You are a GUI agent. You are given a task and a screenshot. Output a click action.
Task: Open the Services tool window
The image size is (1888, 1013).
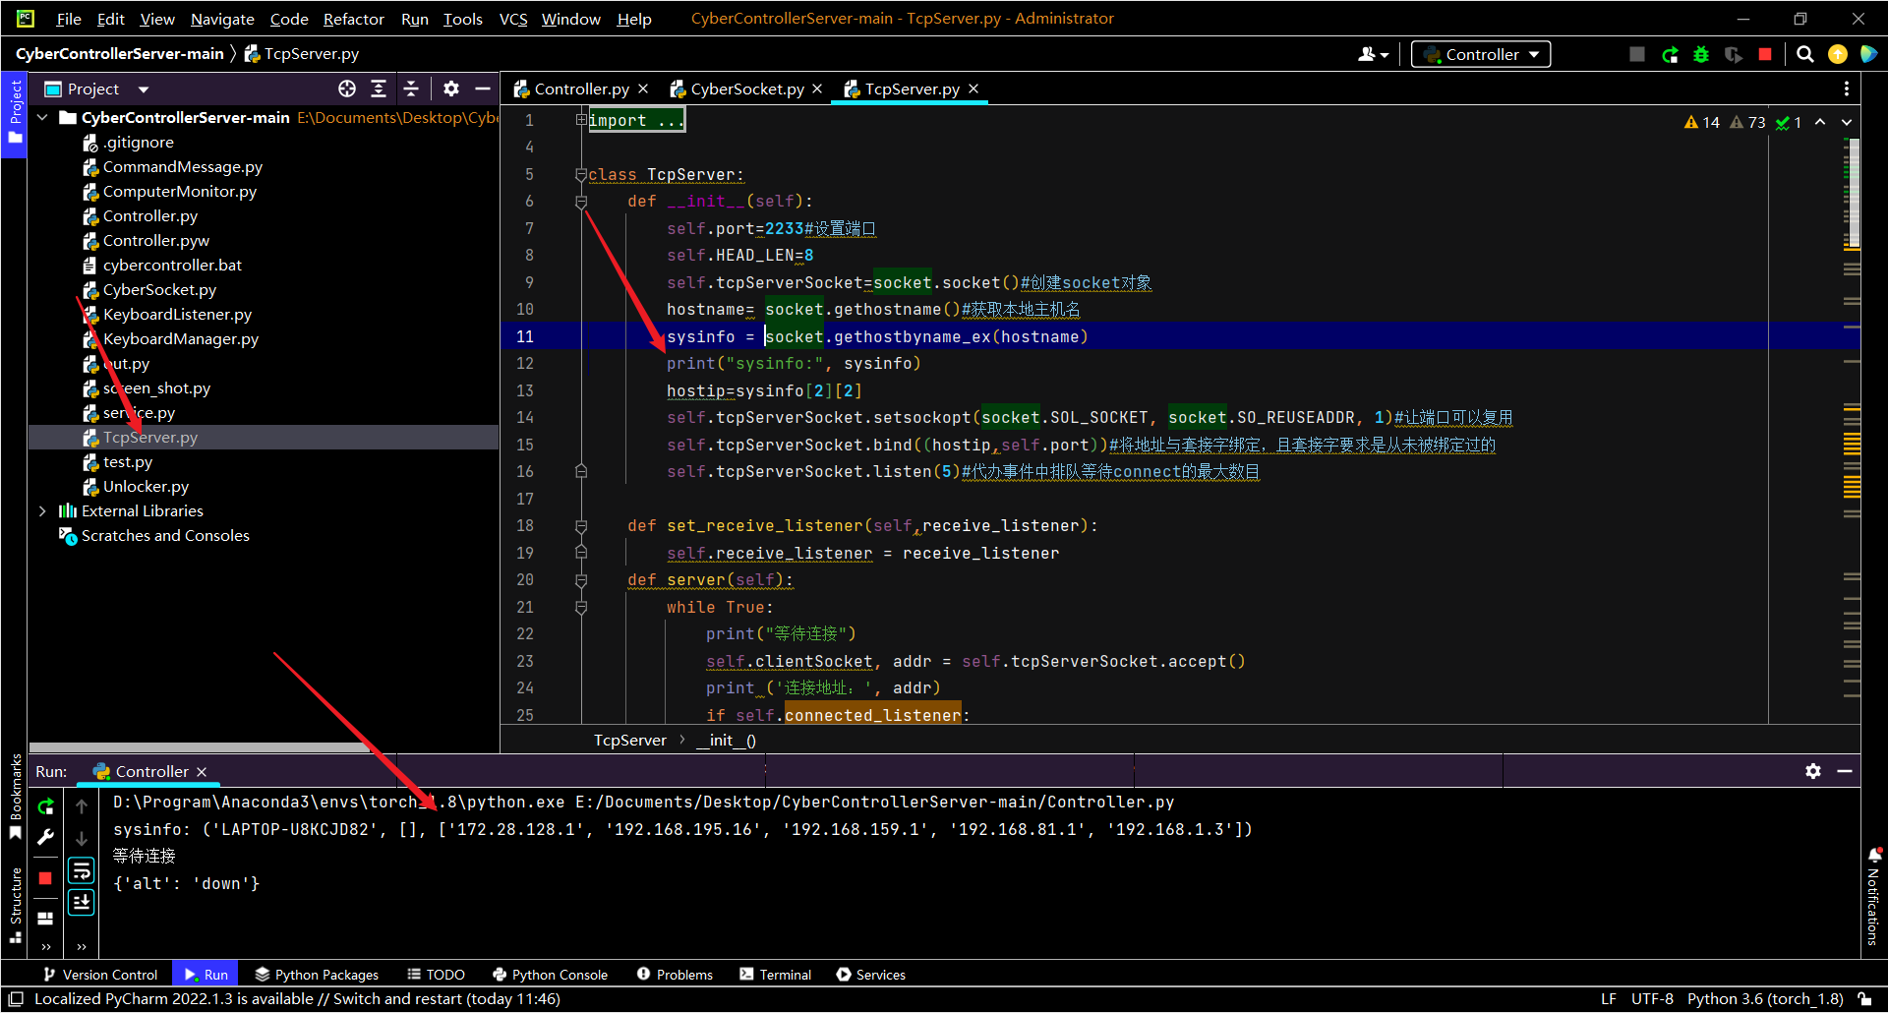870,975
